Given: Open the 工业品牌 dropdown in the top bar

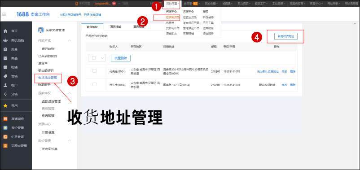Looking at the screenshot, I should click(x=278, y=4).
